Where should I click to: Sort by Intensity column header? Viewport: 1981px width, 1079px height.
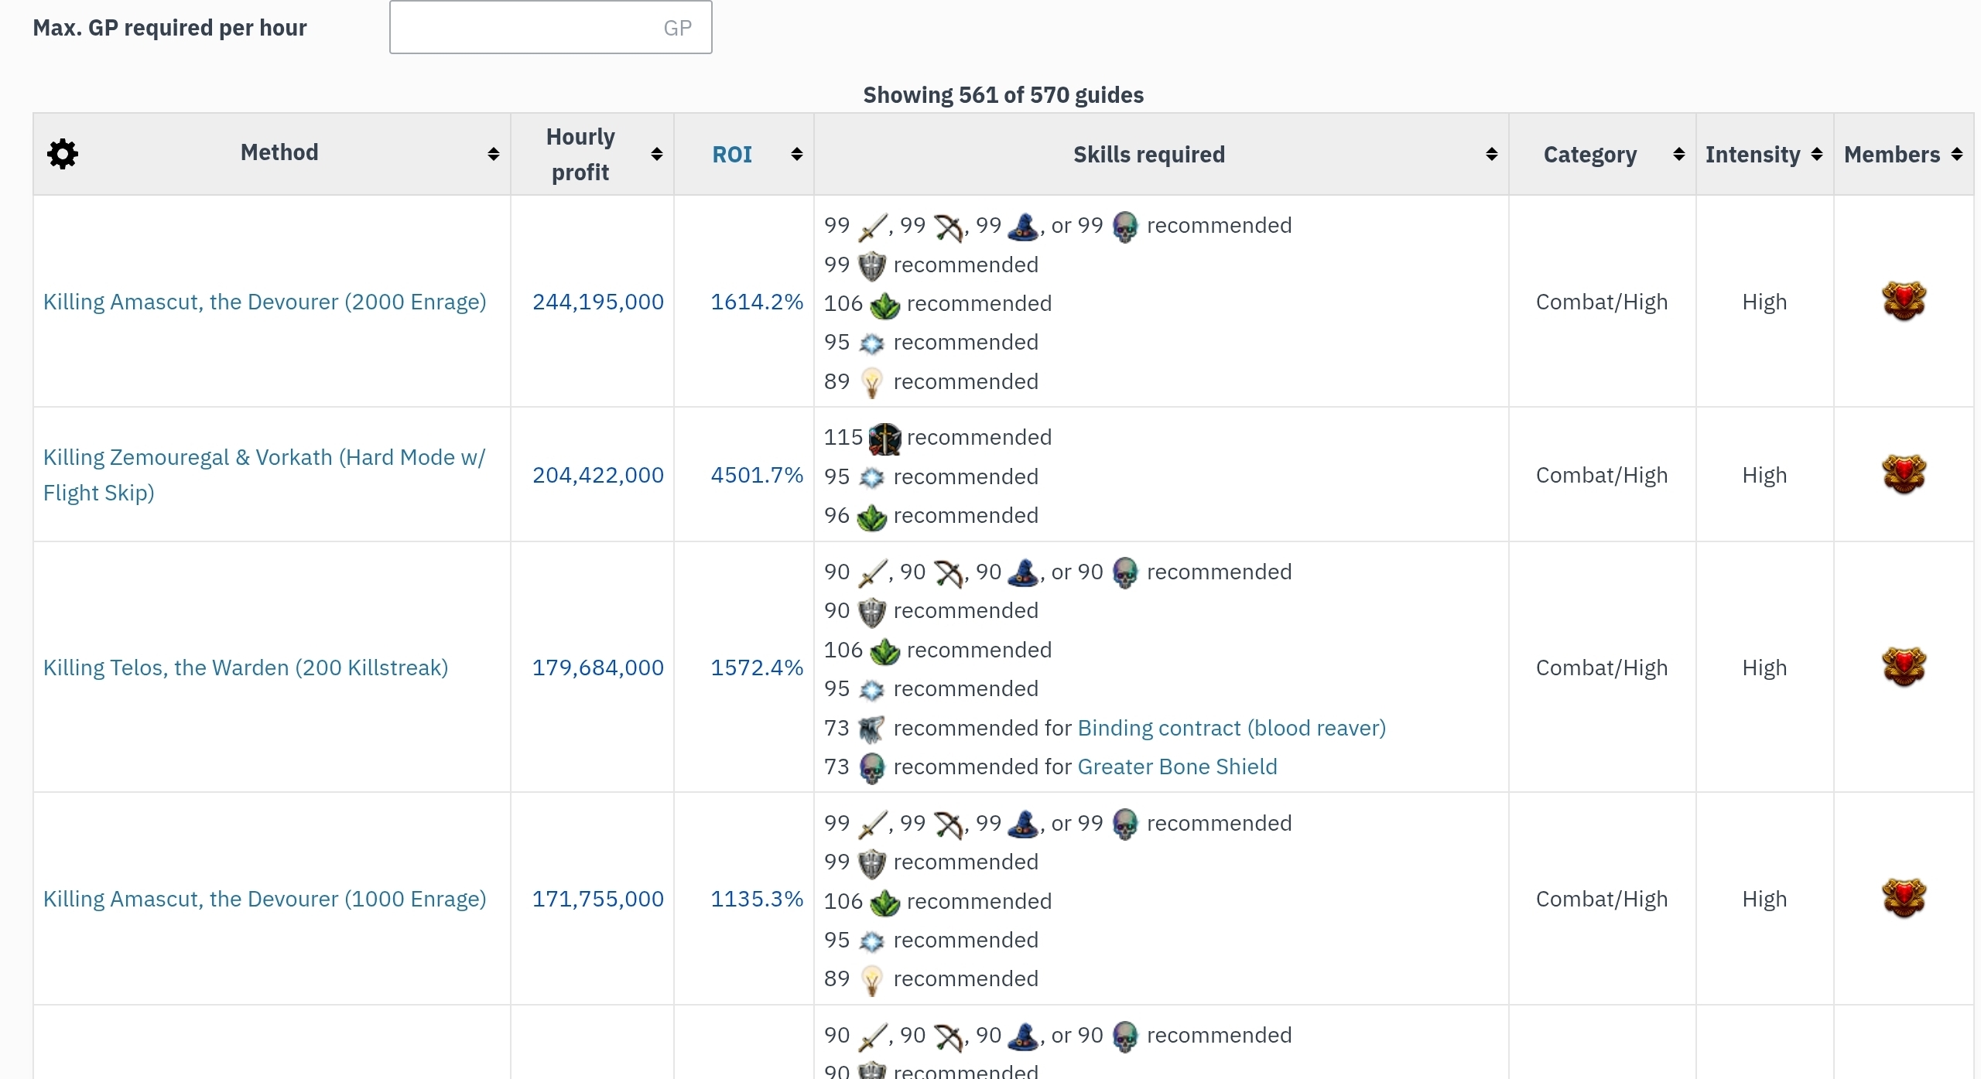click(1753, 154)
